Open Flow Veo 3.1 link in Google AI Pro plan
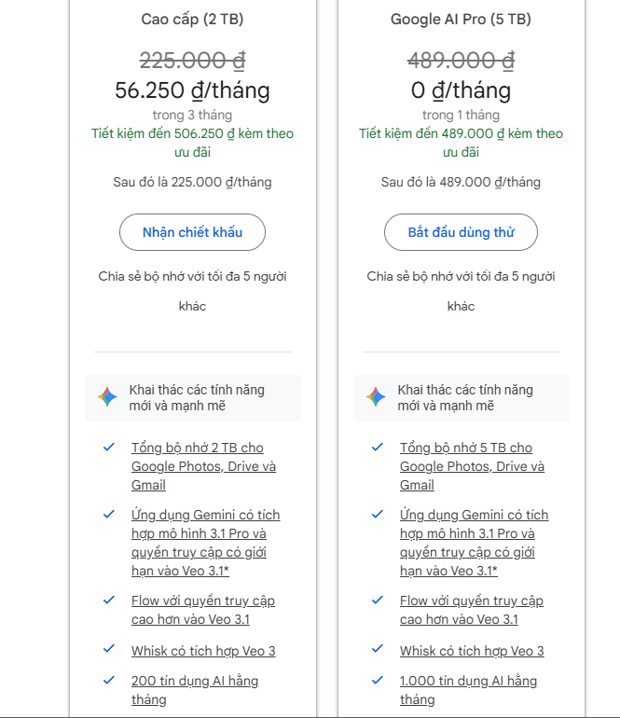 point(471,610)
